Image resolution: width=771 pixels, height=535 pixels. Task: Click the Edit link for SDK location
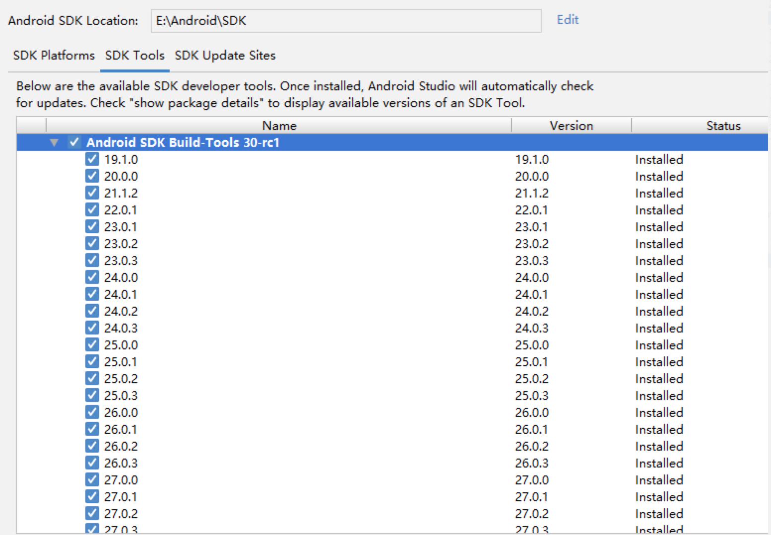tap(568, 19)
